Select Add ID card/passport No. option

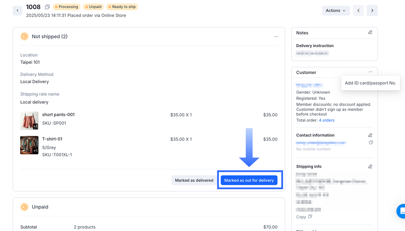click(x=370, y=83)
